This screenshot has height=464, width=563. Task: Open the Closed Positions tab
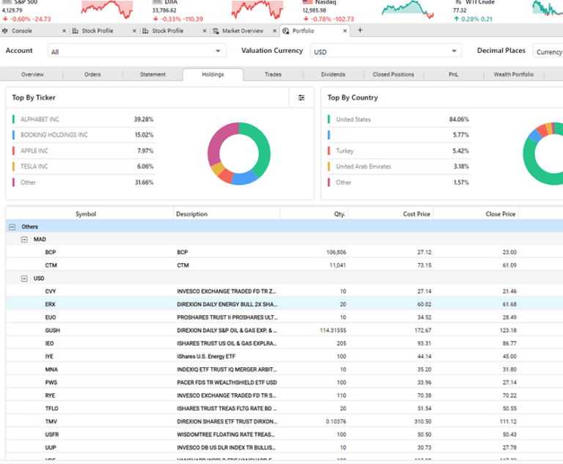click(393, 75)
